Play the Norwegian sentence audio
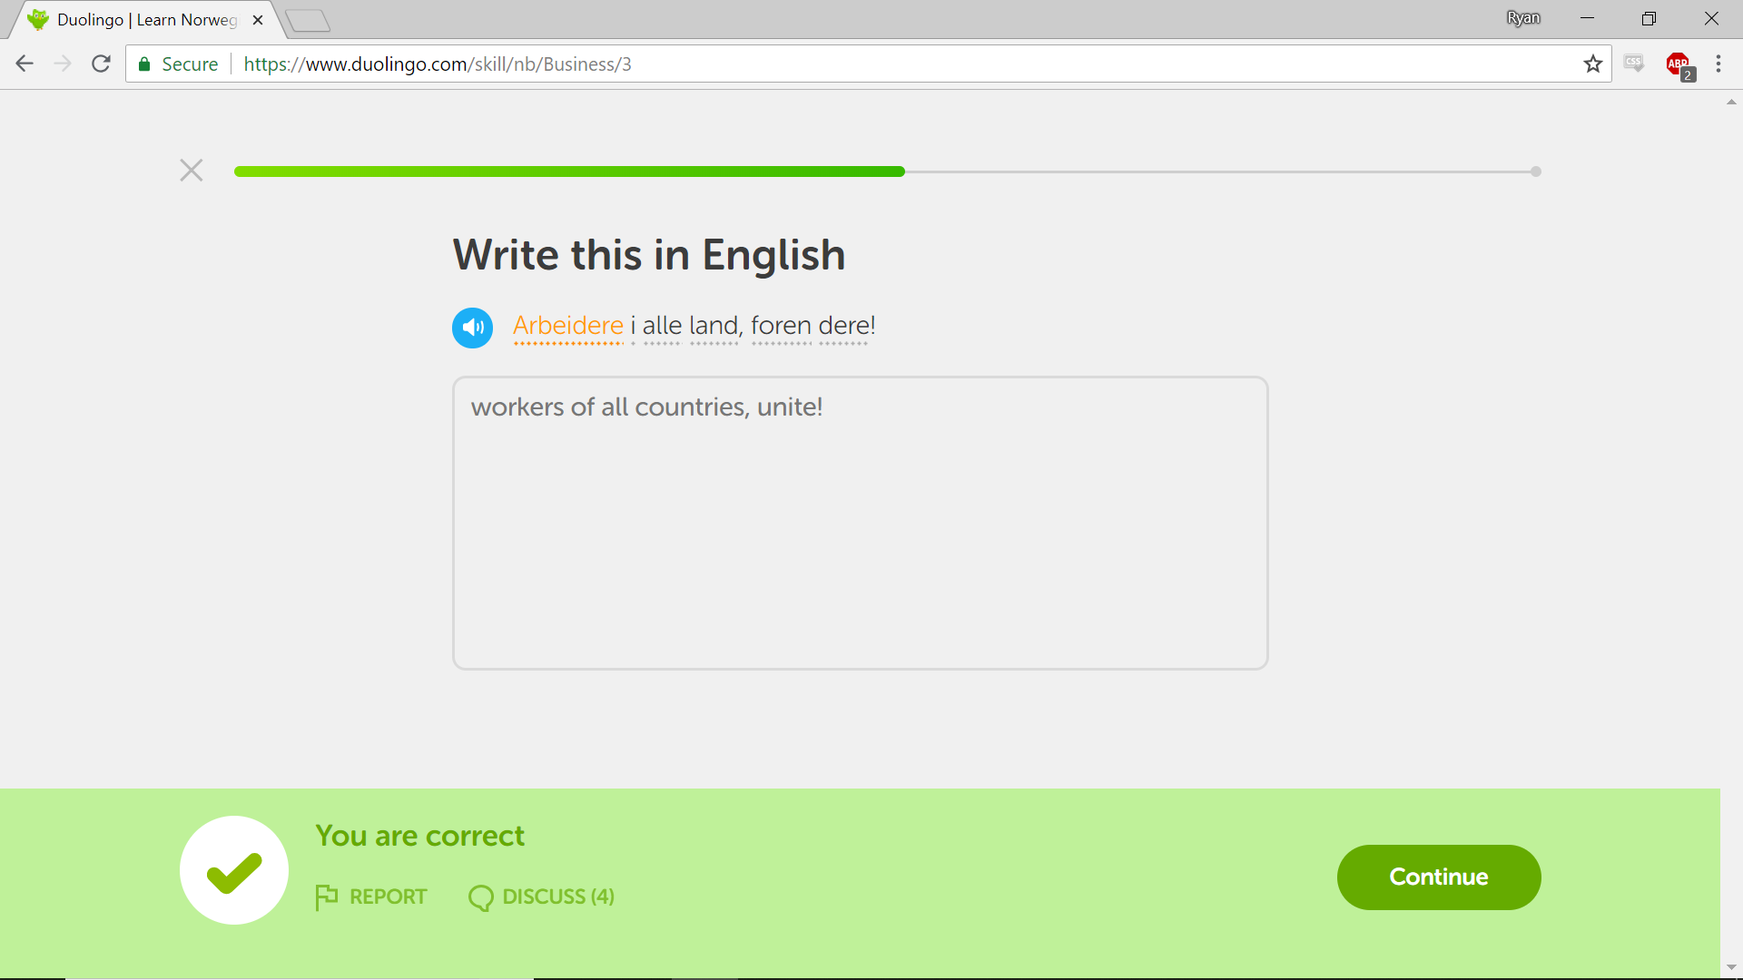1743x980 pixels. (472, 328)
